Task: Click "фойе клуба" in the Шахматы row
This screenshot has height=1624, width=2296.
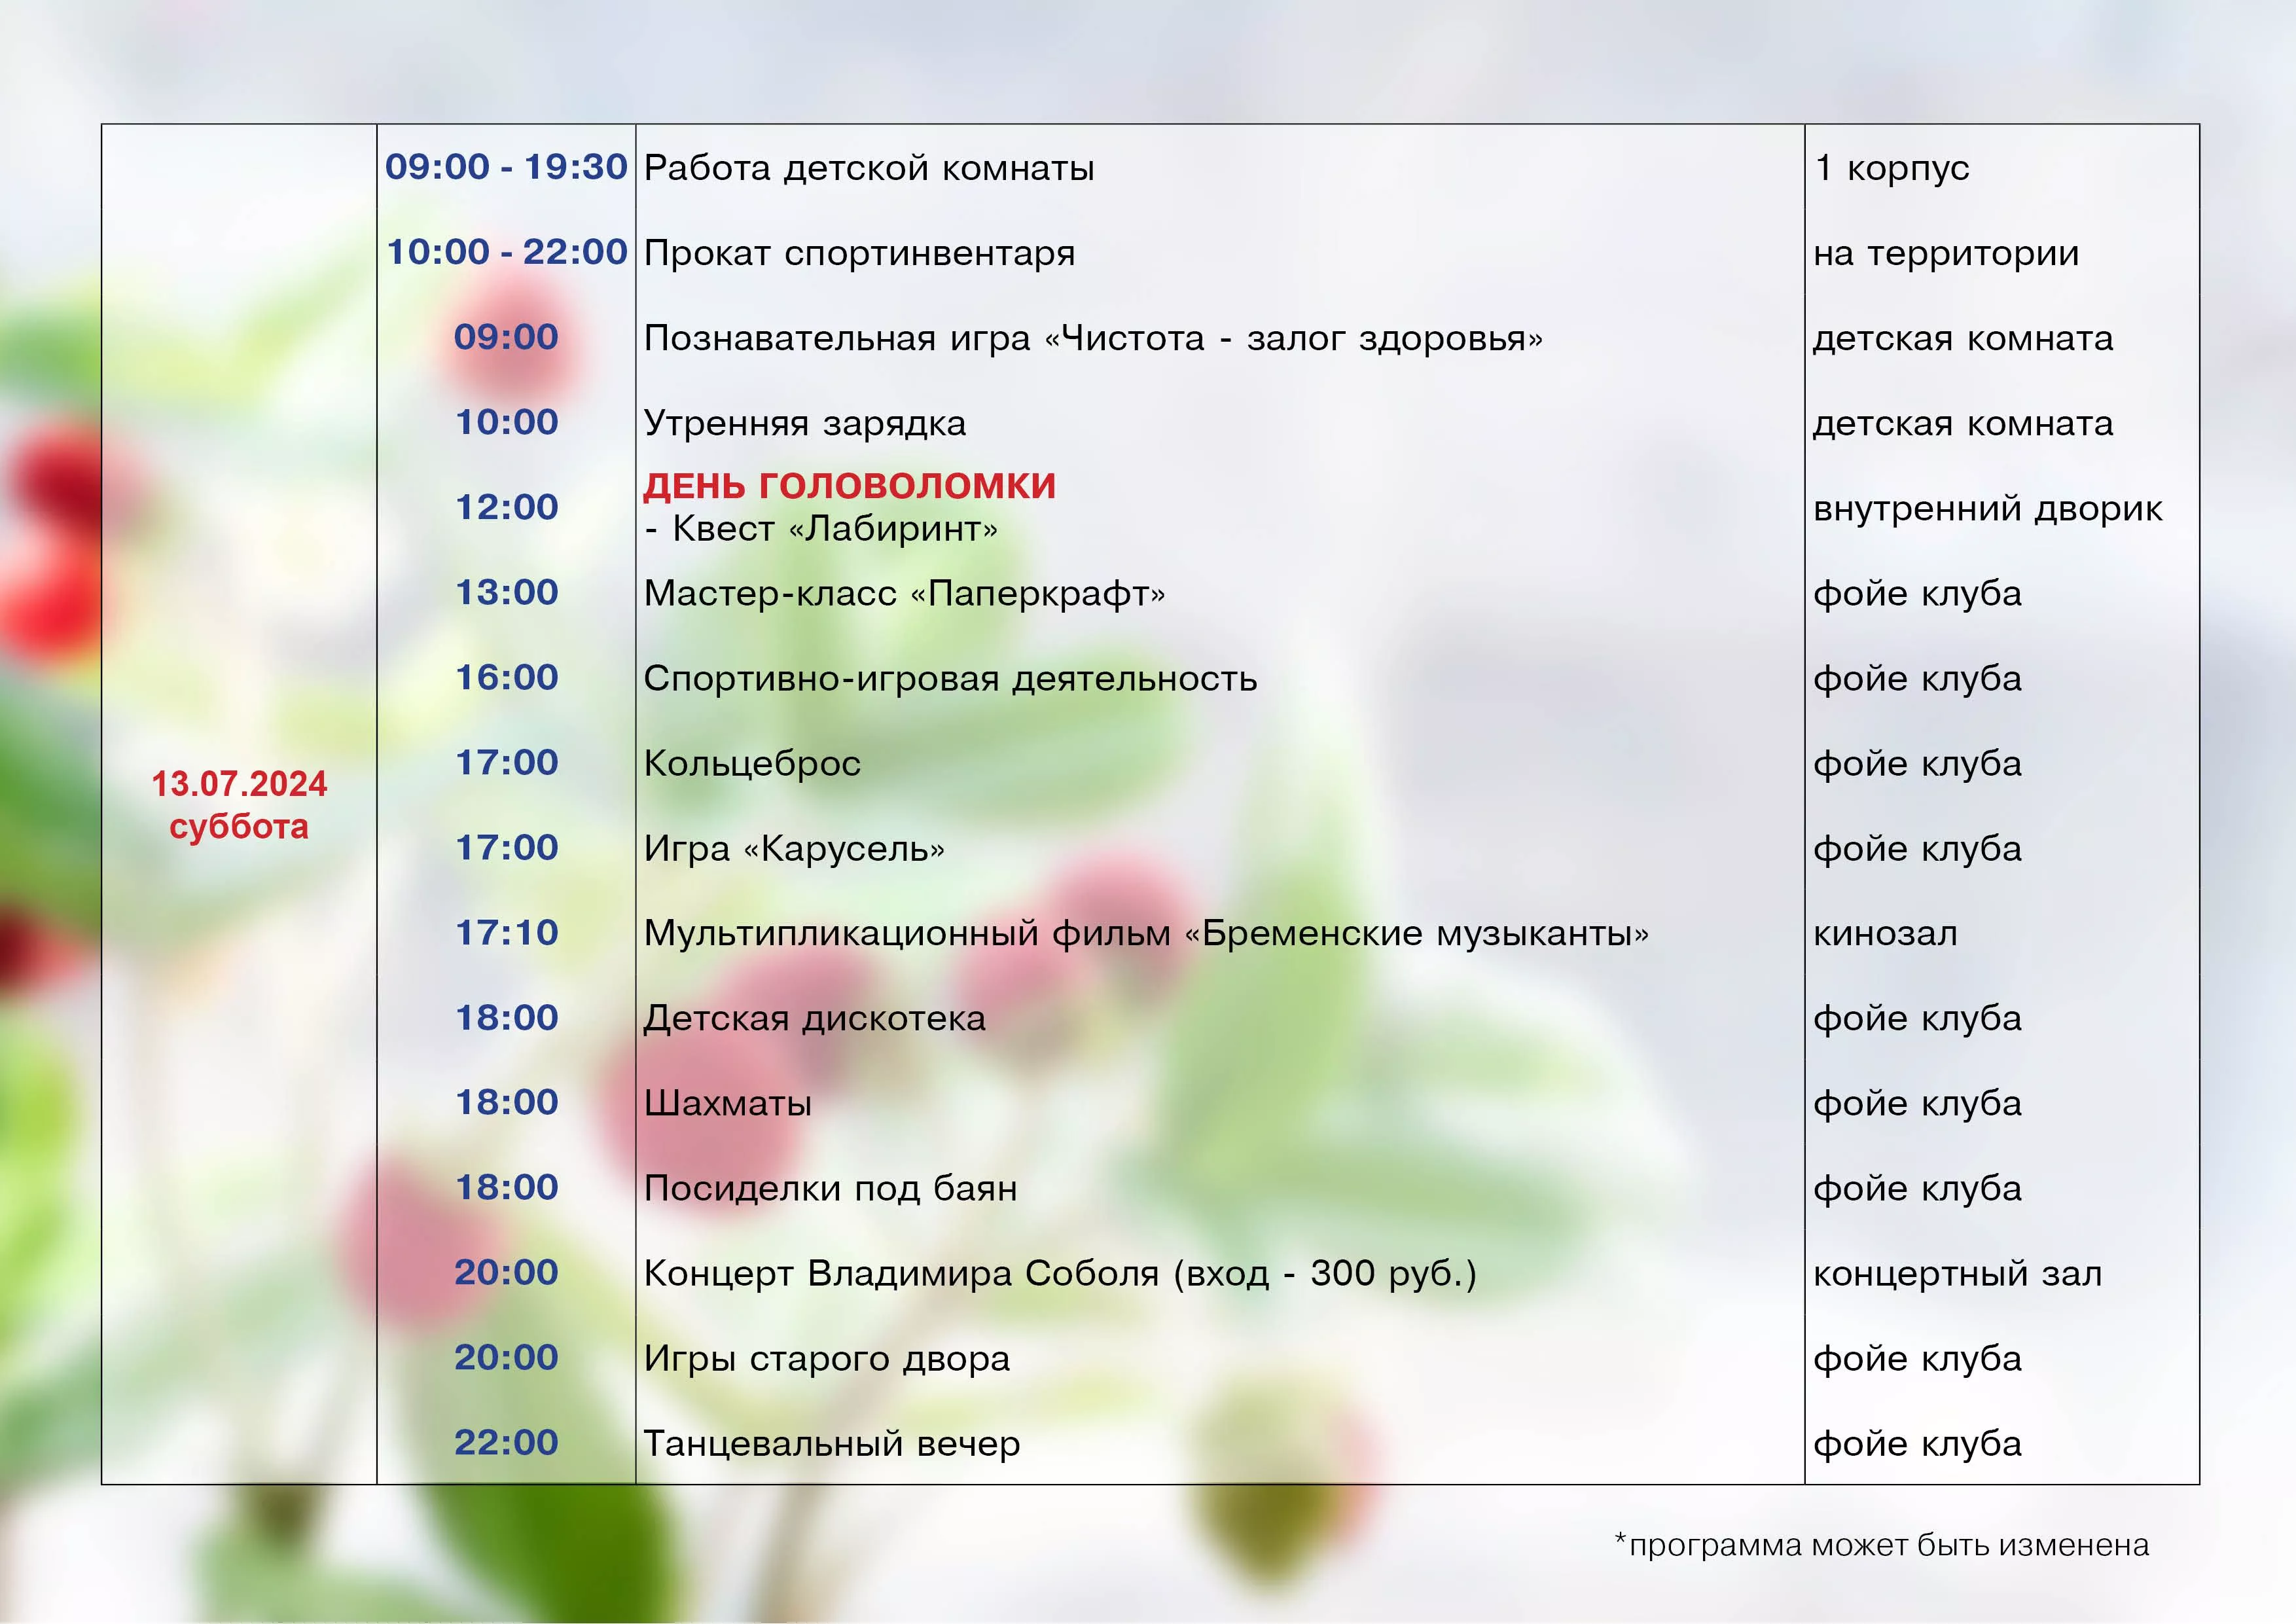Action: tap(1917, 1103)
